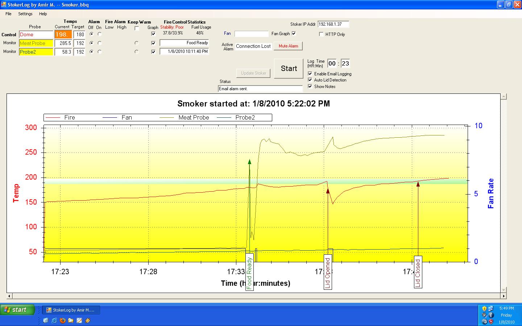
Task: Toggle the HTTP Only checkbox
Action: [x=321, y=34]
